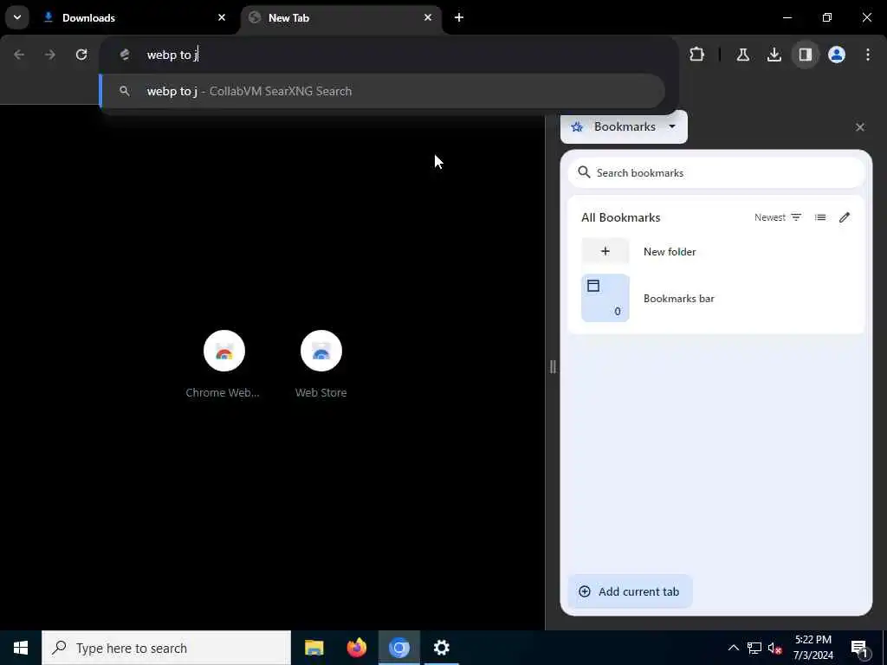
Task: Open the Windows Start menu
Action: pyautogui.click(x=21, y=648)
